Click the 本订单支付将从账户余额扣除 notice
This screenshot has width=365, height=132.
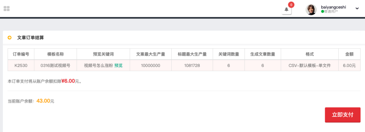coord(34,81)
